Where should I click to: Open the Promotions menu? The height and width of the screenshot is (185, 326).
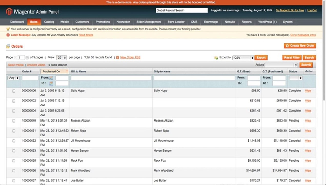point(103,22)
